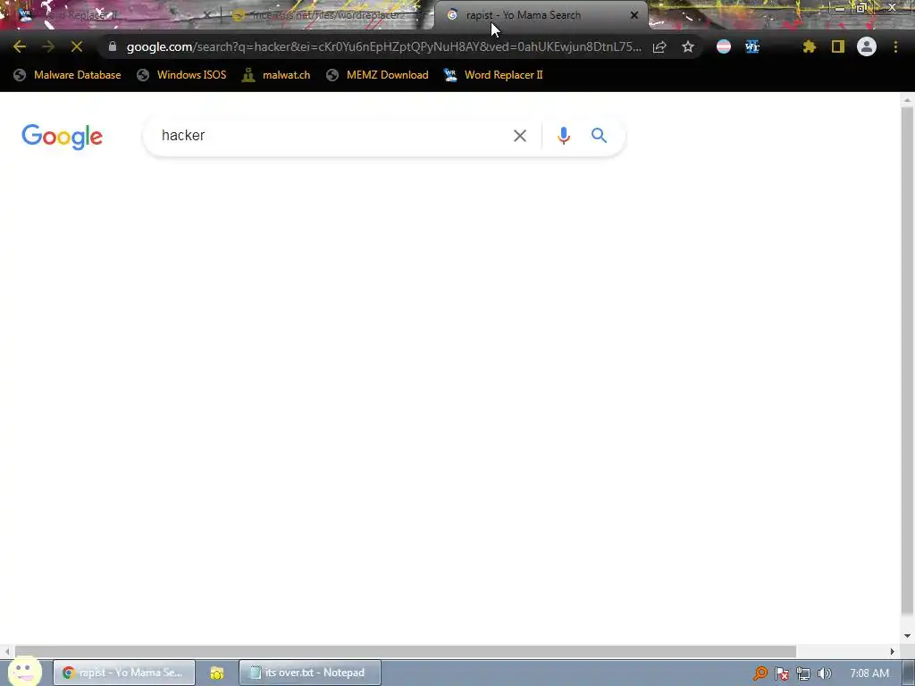Click the scroll down arrow
915x686 pixels.
(x=907, y=636)
